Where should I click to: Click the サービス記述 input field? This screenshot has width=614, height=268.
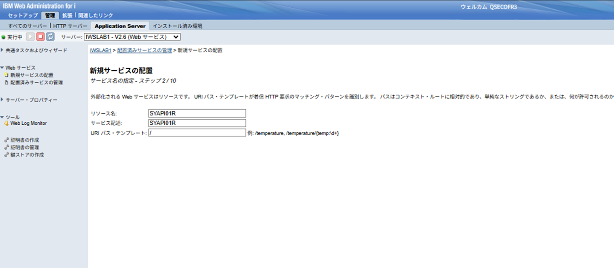(x=197, y=123)
